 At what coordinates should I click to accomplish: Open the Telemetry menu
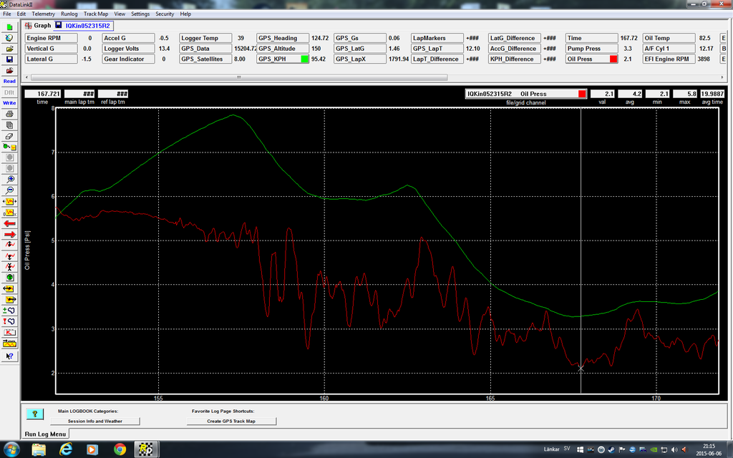[x=43, y=14]
